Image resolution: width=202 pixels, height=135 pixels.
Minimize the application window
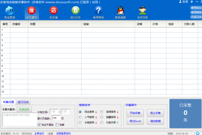coord(197,2)
